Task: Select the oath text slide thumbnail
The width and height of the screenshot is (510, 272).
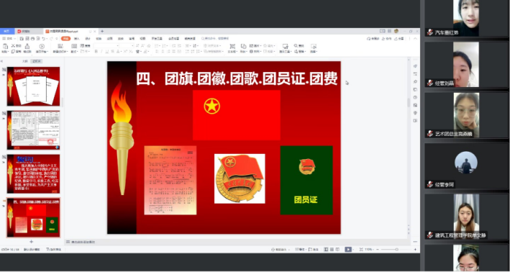Action: coord(34,174)
